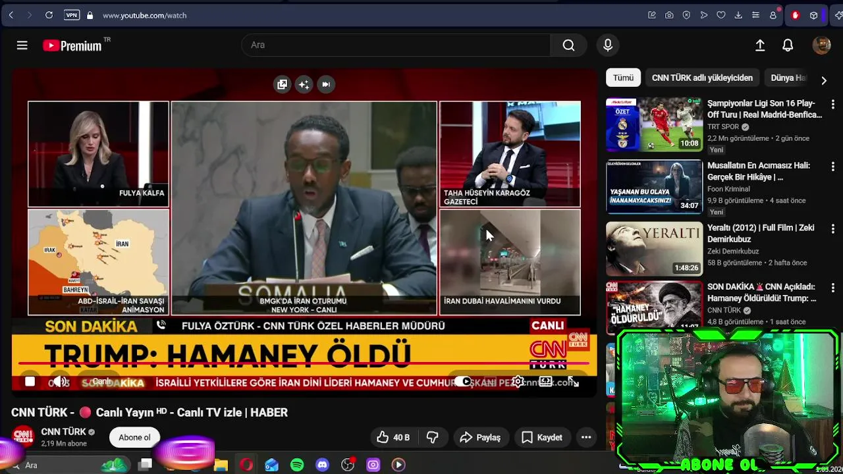Viewport: 843px width, 474px height.
Task: Open the TRT SPOR channel name
Action: (x=723, y=127)
